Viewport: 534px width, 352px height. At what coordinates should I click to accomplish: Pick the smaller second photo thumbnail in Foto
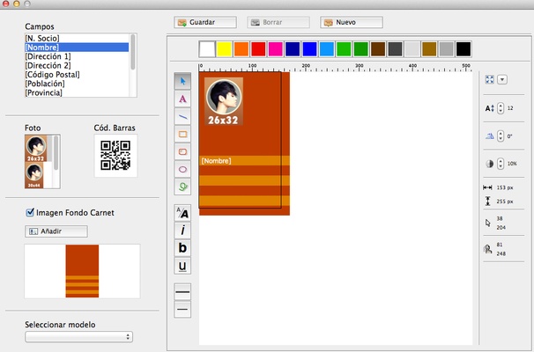pos(34,175)
